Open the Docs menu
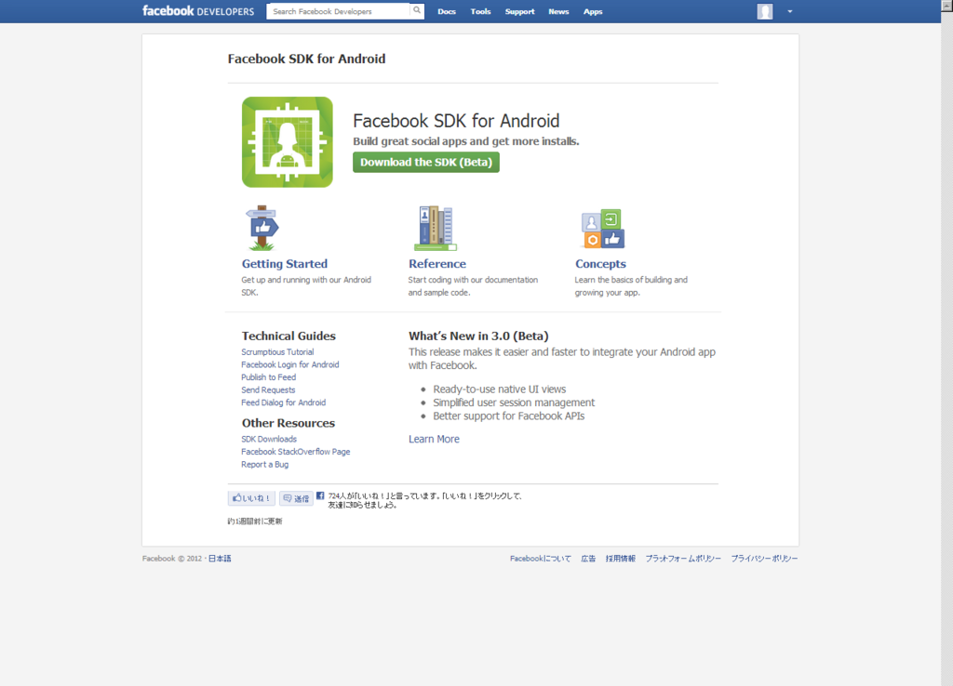This screenshot has height=686, width=953. [x=447, y=11]
